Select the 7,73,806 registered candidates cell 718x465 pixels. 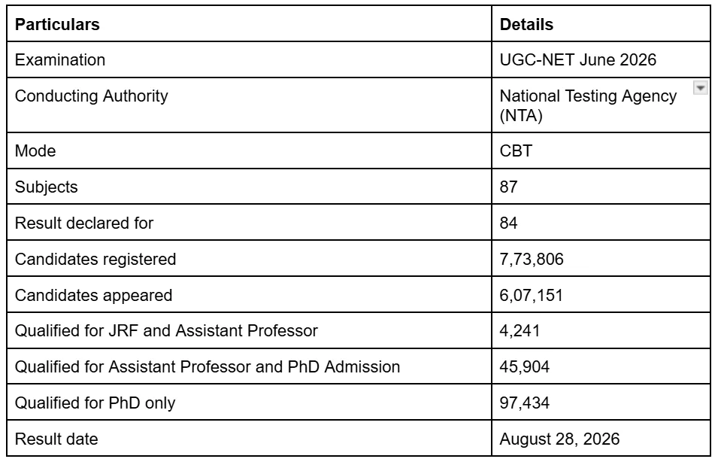(x=601, y=259)
